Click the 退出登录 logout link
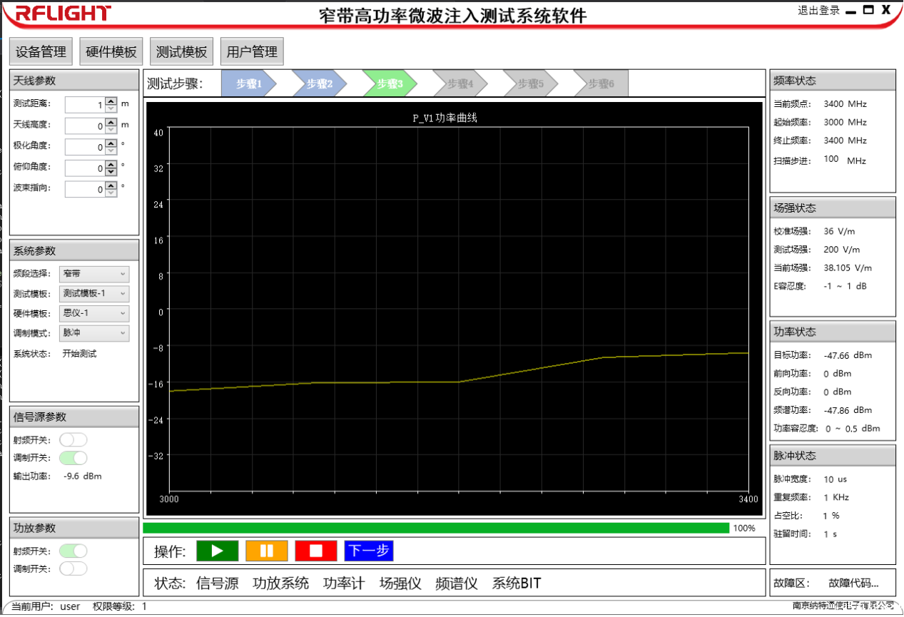Screen dimensions: 904x617 (818, 11)
